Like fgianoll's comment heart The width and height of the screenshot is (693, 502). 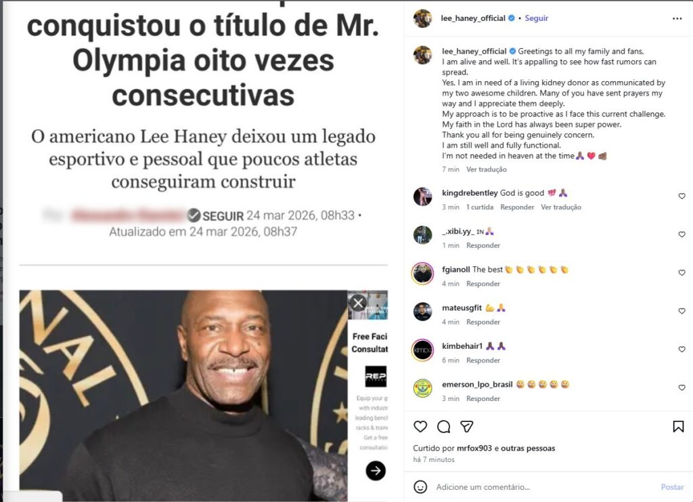pos(681,272)
